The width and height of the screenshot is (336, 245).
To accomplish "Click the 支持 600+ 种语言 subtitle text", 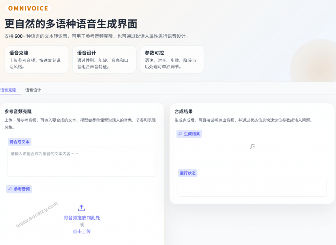I will click(x=97, y=36).
